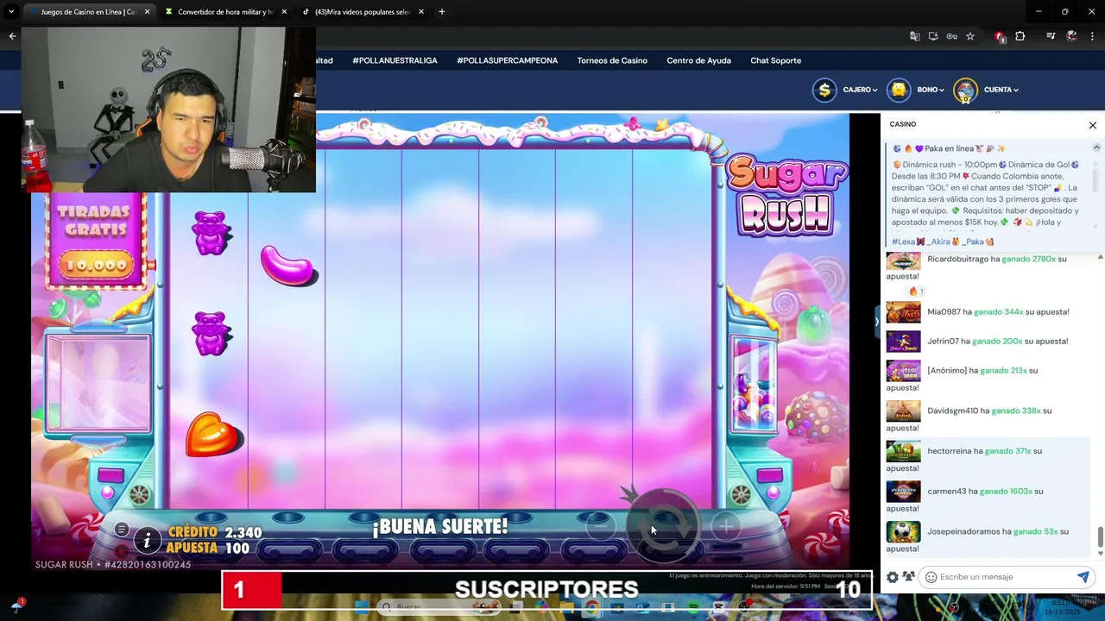Switch to TikTok videos populares tab
This screenshot has height=621, width=1105.
363,12
